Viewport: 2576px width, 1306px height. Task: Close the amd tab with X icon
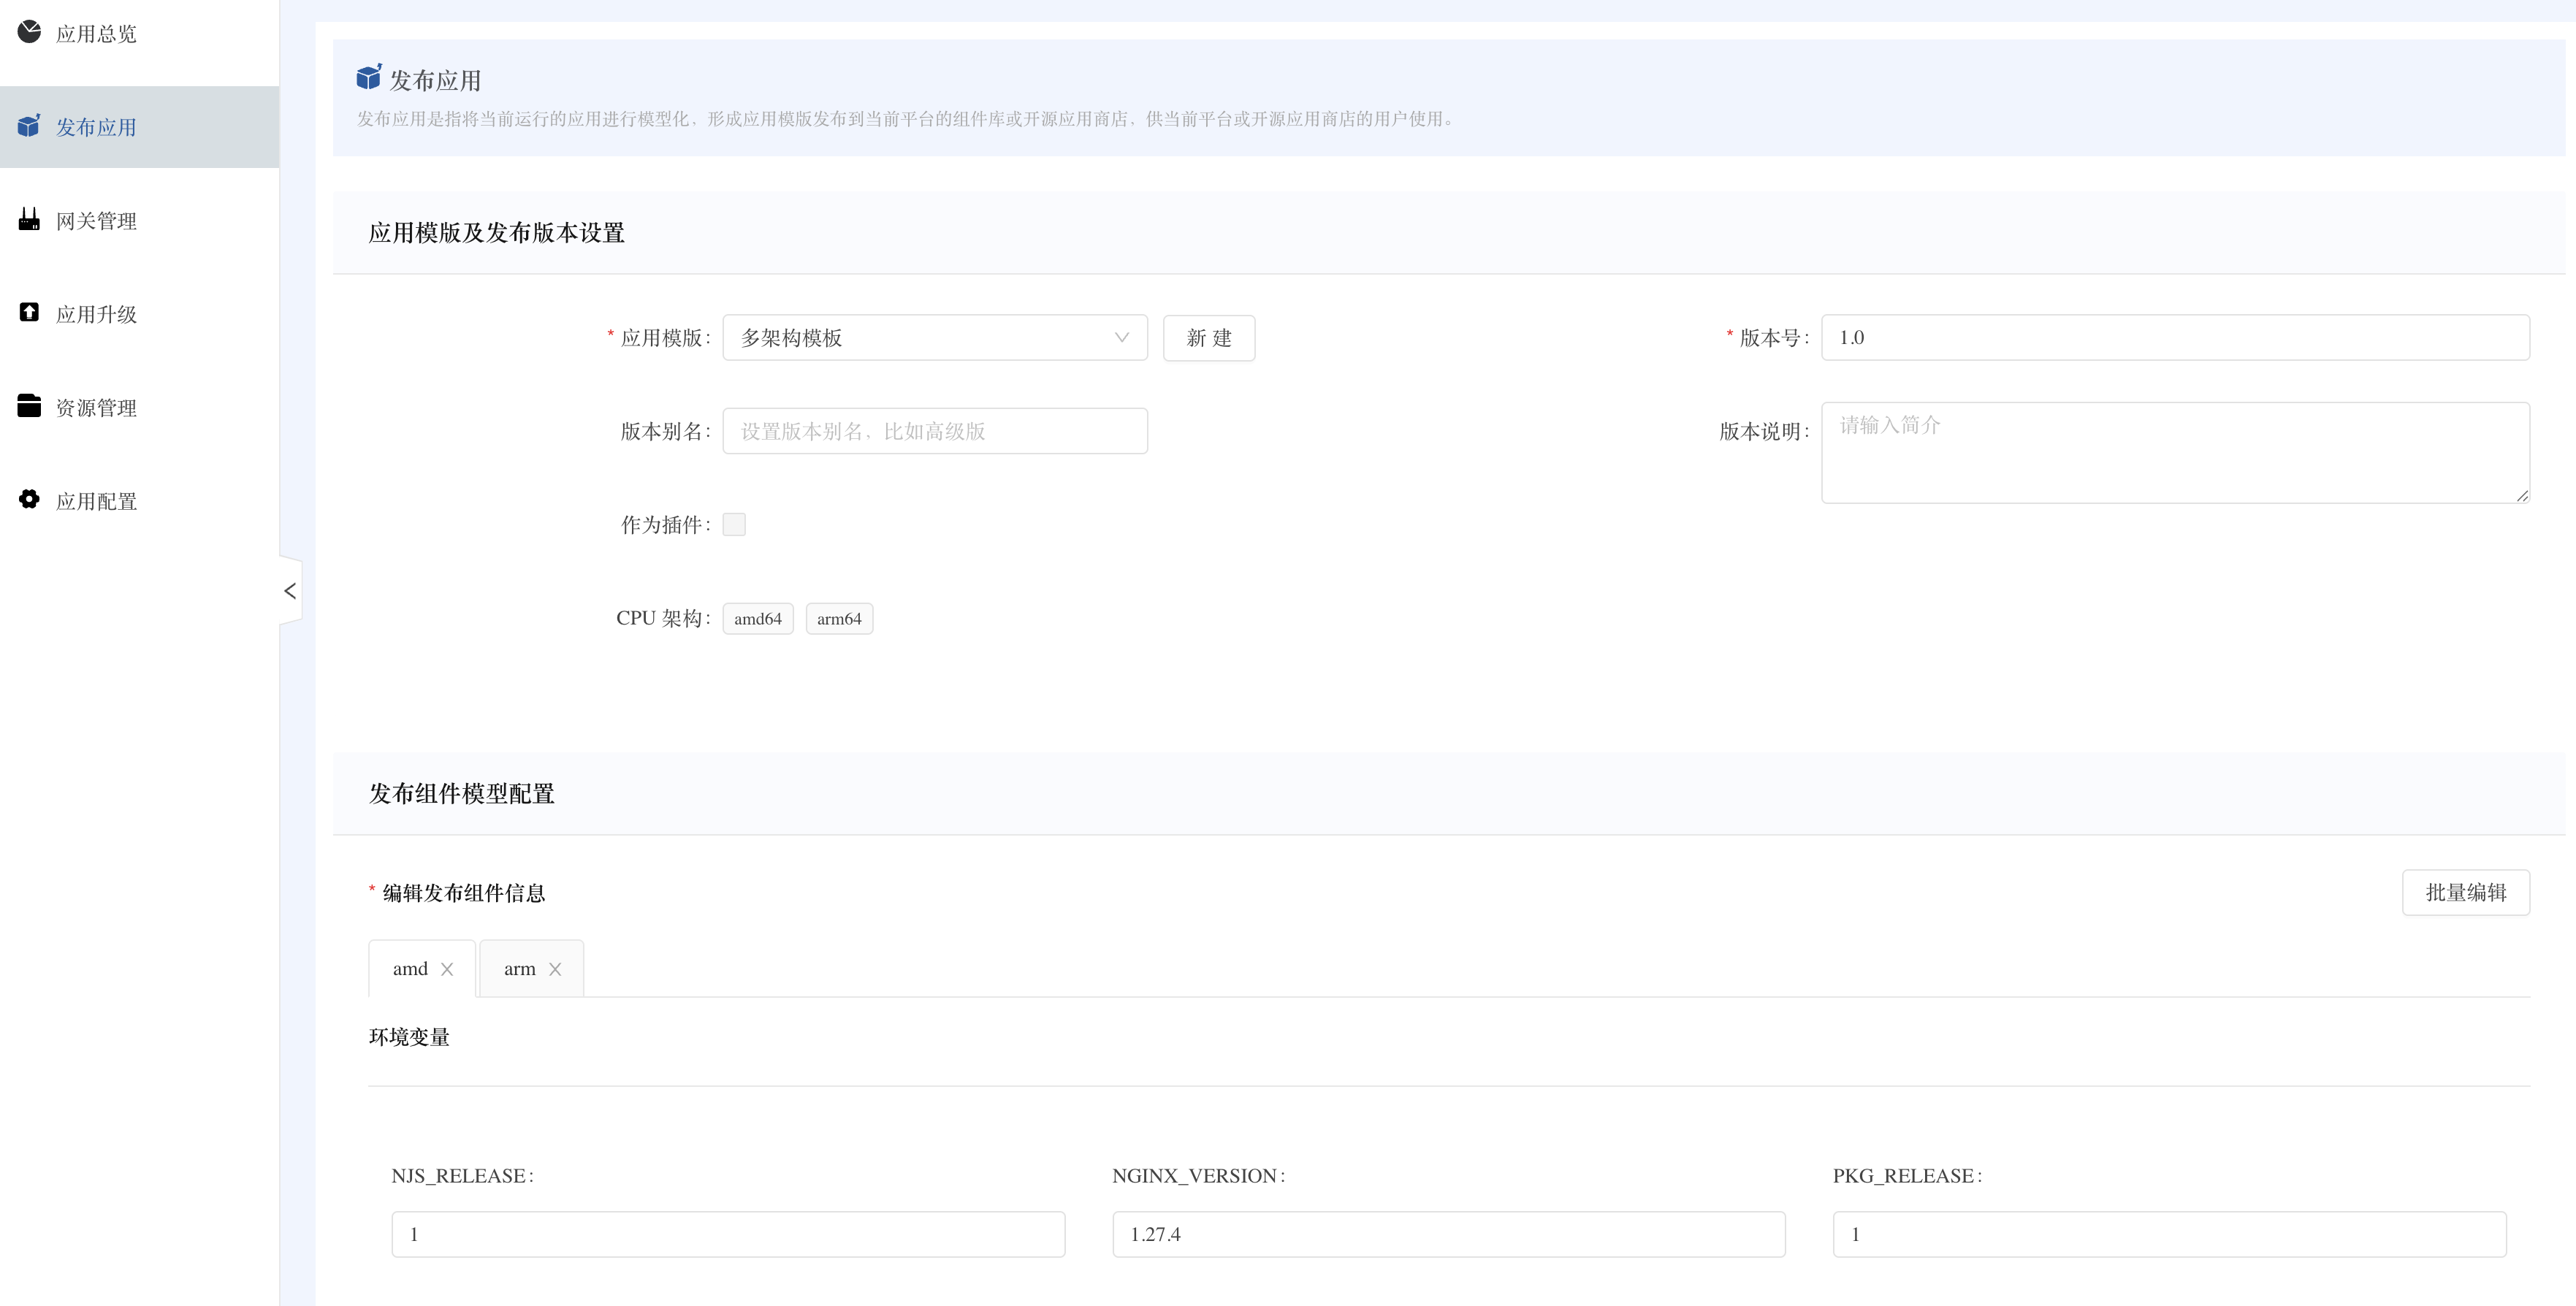pyautogui.click(x=447, y=969)
